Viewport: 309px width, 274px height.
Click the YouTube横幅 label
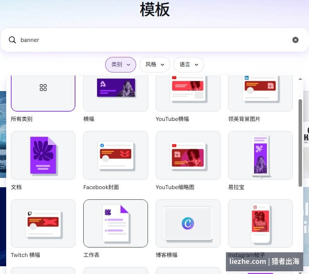point(172,119)
